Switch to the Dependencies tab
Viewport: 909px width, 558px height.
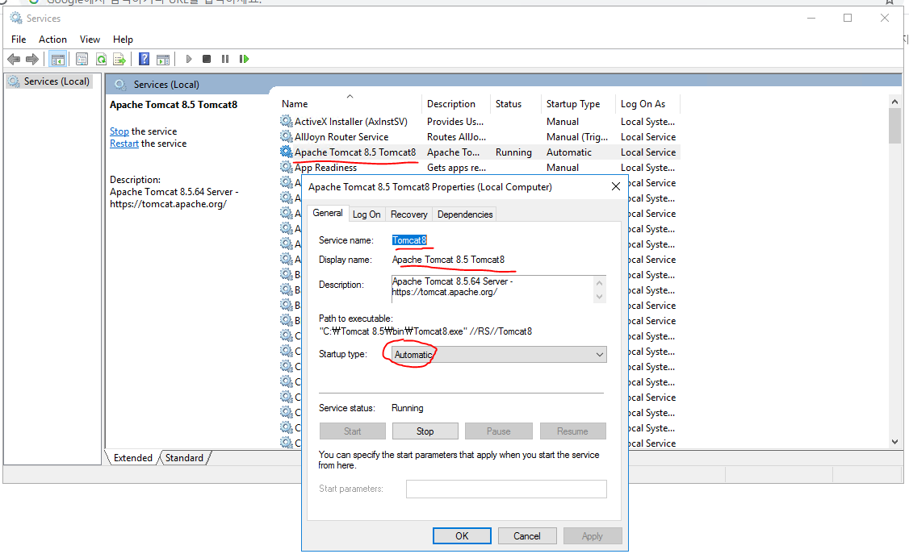point(465,214)
